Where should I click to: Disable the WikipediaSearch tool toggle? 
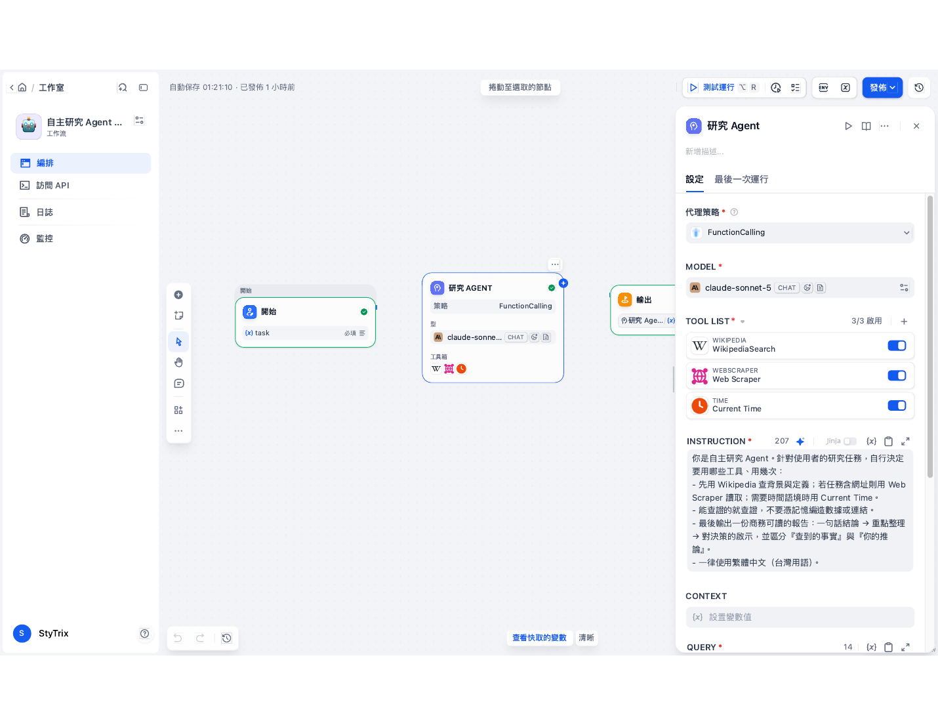[897, 346]
